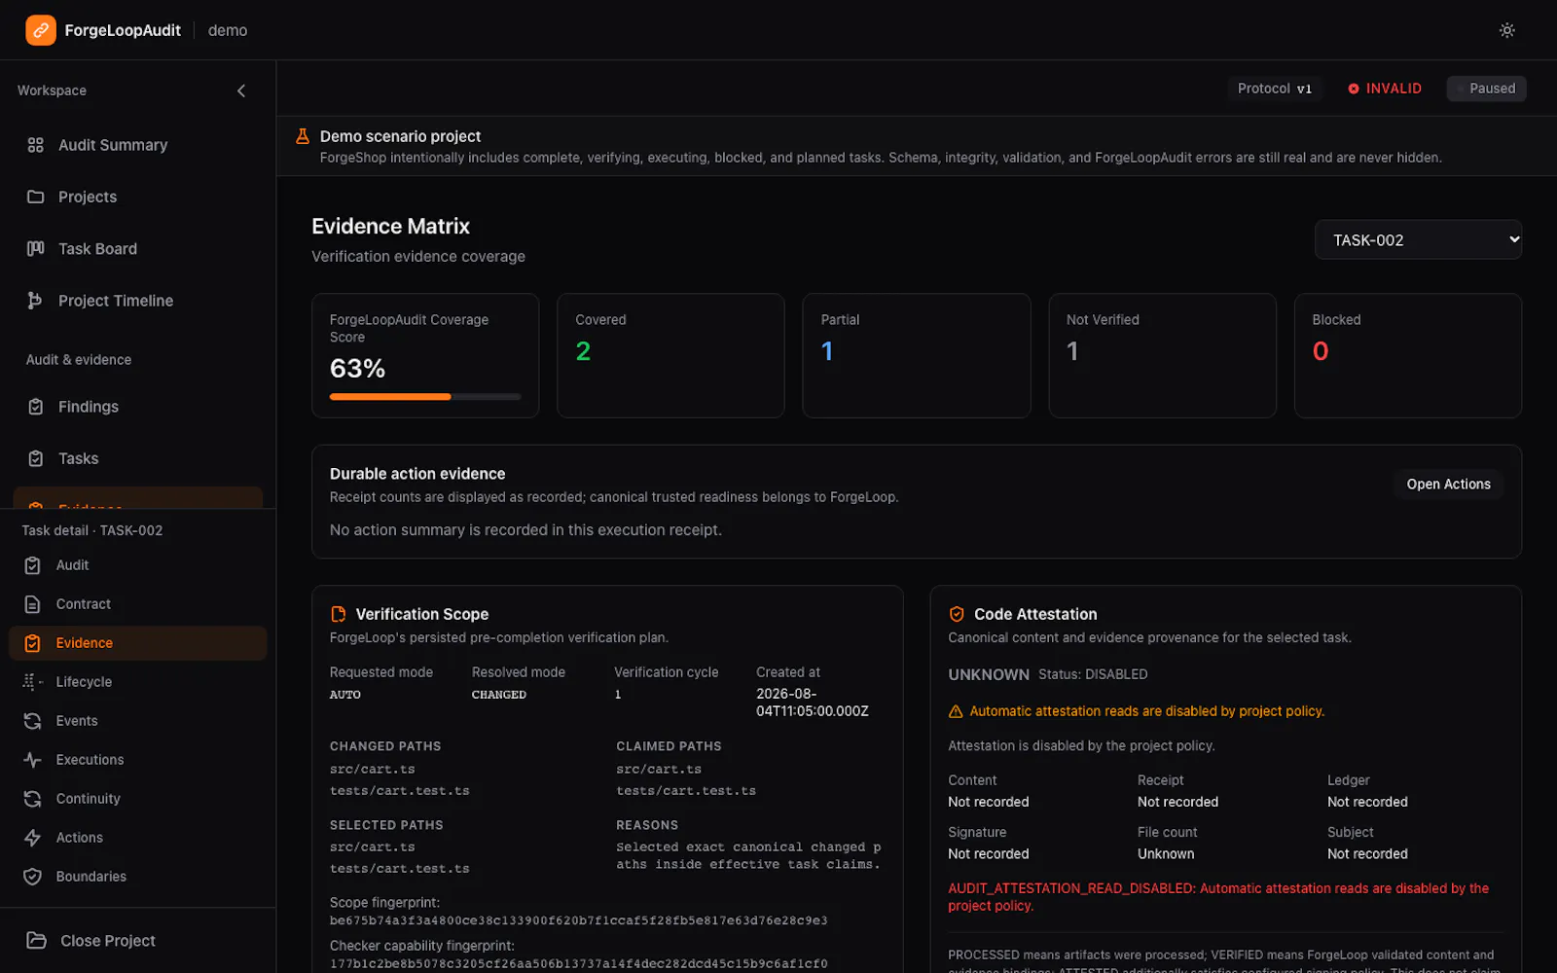Click the Events refresh icon
Viewport: 1557px width, 973px height.
click(33, 721)
